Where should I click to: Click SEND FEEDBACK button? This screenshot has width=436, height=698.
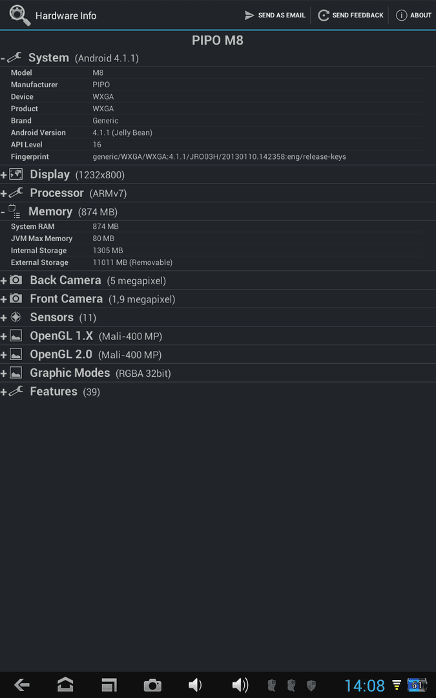351,15
